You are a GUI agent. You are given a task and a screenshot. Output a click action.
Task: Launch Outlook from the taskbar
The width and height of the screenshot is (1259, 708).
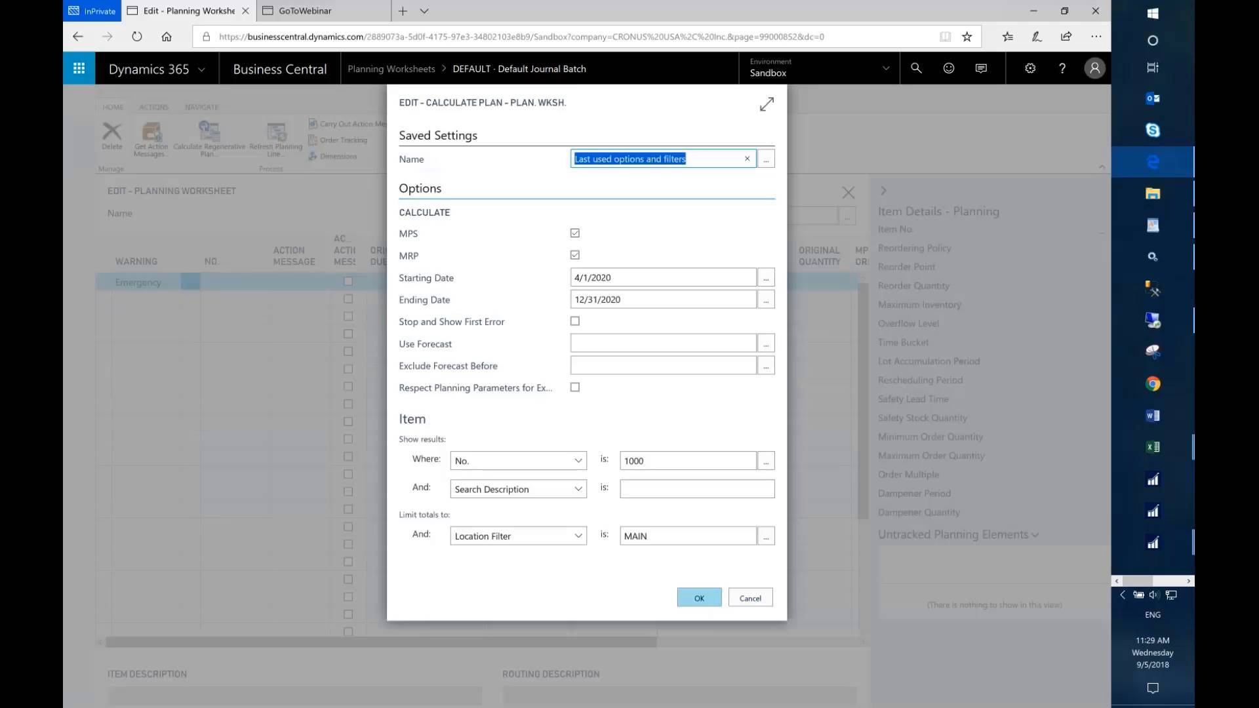(x=1152, y=98)
